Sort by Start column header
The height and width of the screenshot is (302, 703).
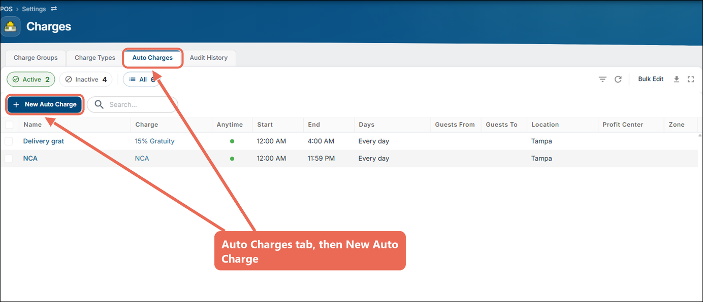click(265, 125)
